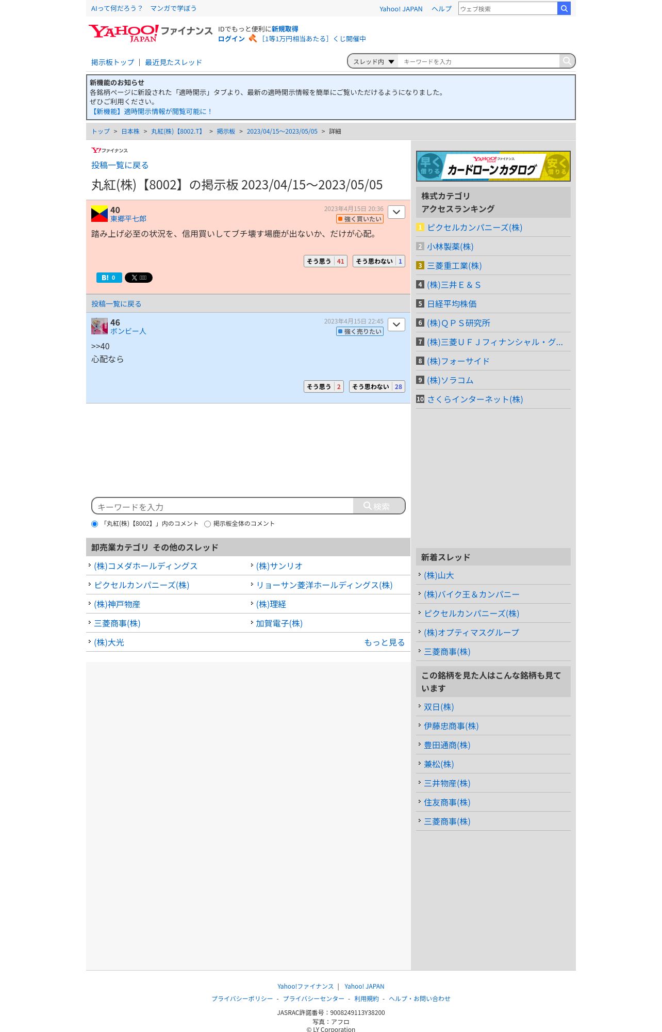Open ranking 5 日経平均株価
The width and height of the screenshot is (662, 1032).
point(452,304)
